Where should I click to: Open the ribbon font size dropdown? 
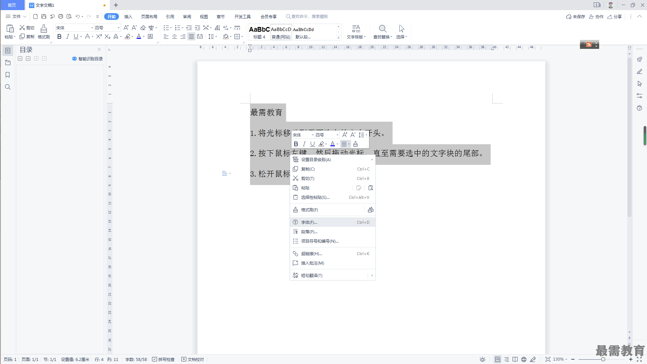(x=119, y=28)
